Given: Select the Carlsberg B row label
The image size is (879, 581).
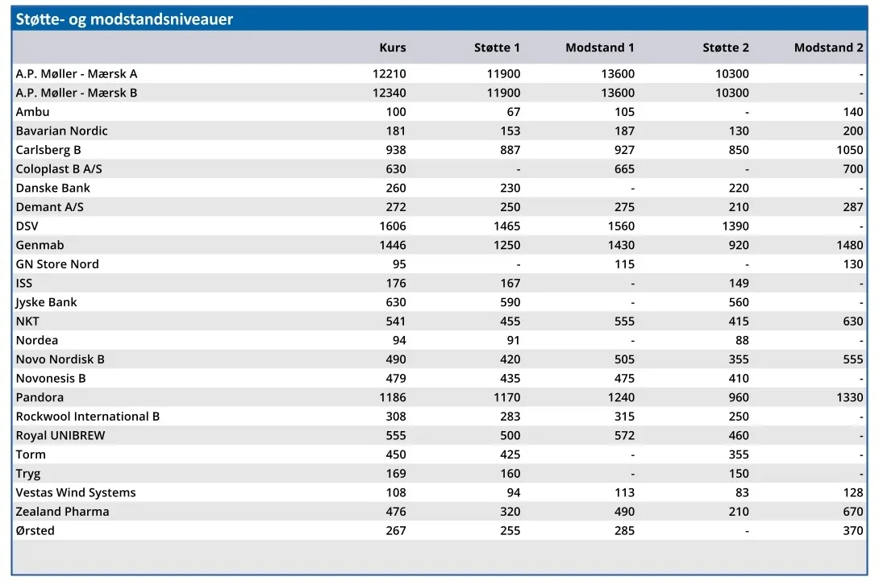Looking at the screenshot, I should 48,150.
